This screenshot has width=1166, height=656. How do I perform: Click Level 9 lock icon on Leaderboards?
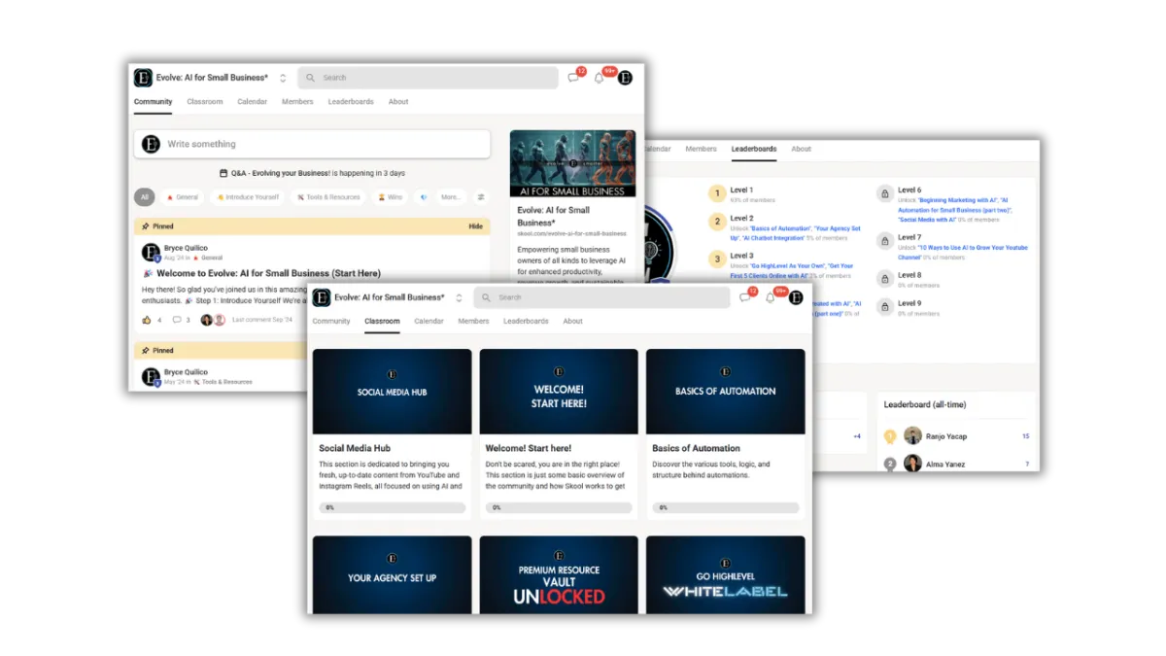pos(885,307)
